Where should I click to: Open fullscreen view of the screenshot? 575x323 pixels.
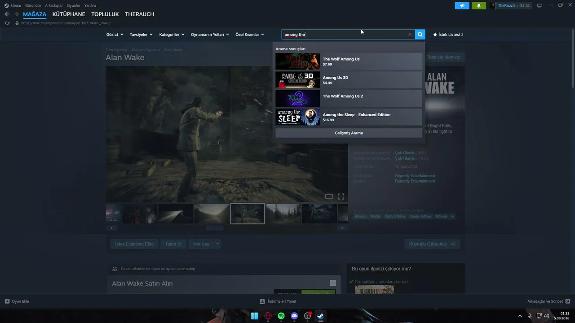pos(341,196)
